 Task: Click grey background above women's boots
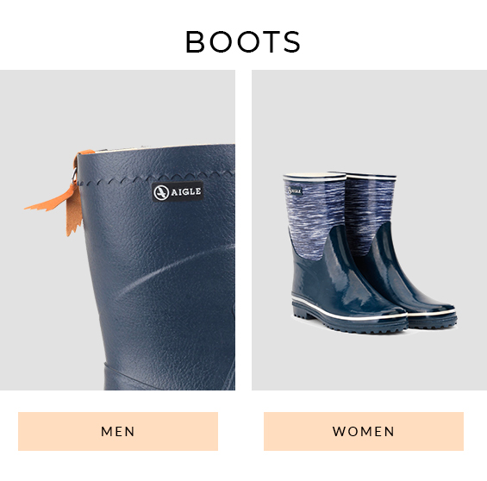point(369,120)
